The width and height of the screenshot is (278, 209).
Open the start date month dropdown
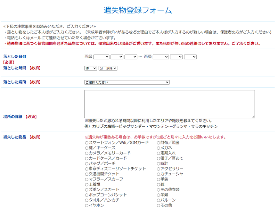pyautogui.click(x=117, y=57)
